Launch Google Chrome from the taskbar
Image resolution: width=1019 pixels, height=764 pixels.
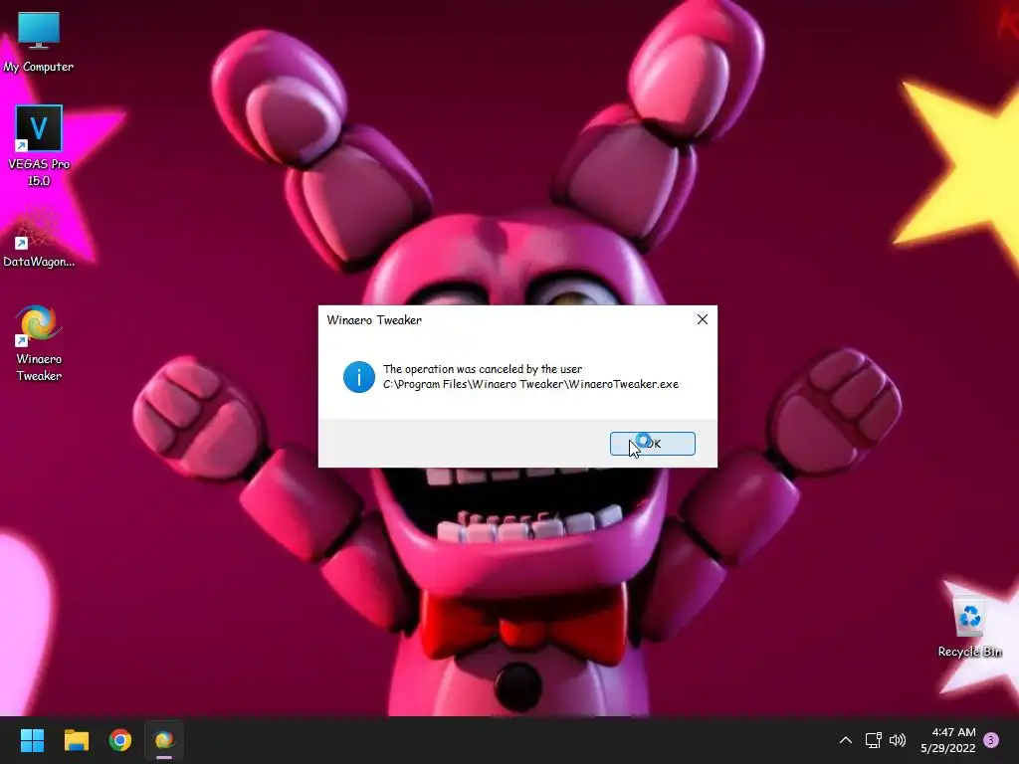(120, 740)
